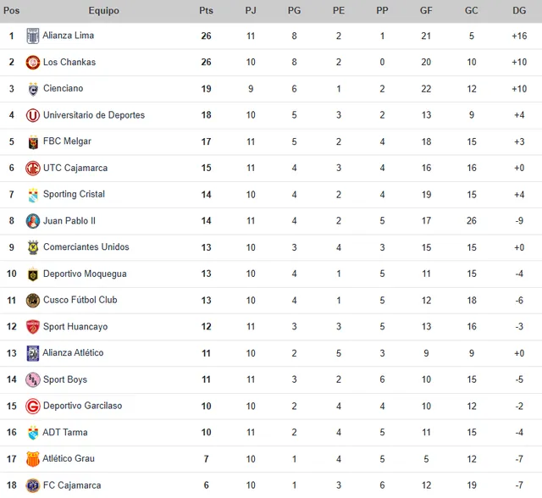The height and width of the screenshot is (498, 542).
Task: Click the FC Cajamarca team name
Action: 72,485
